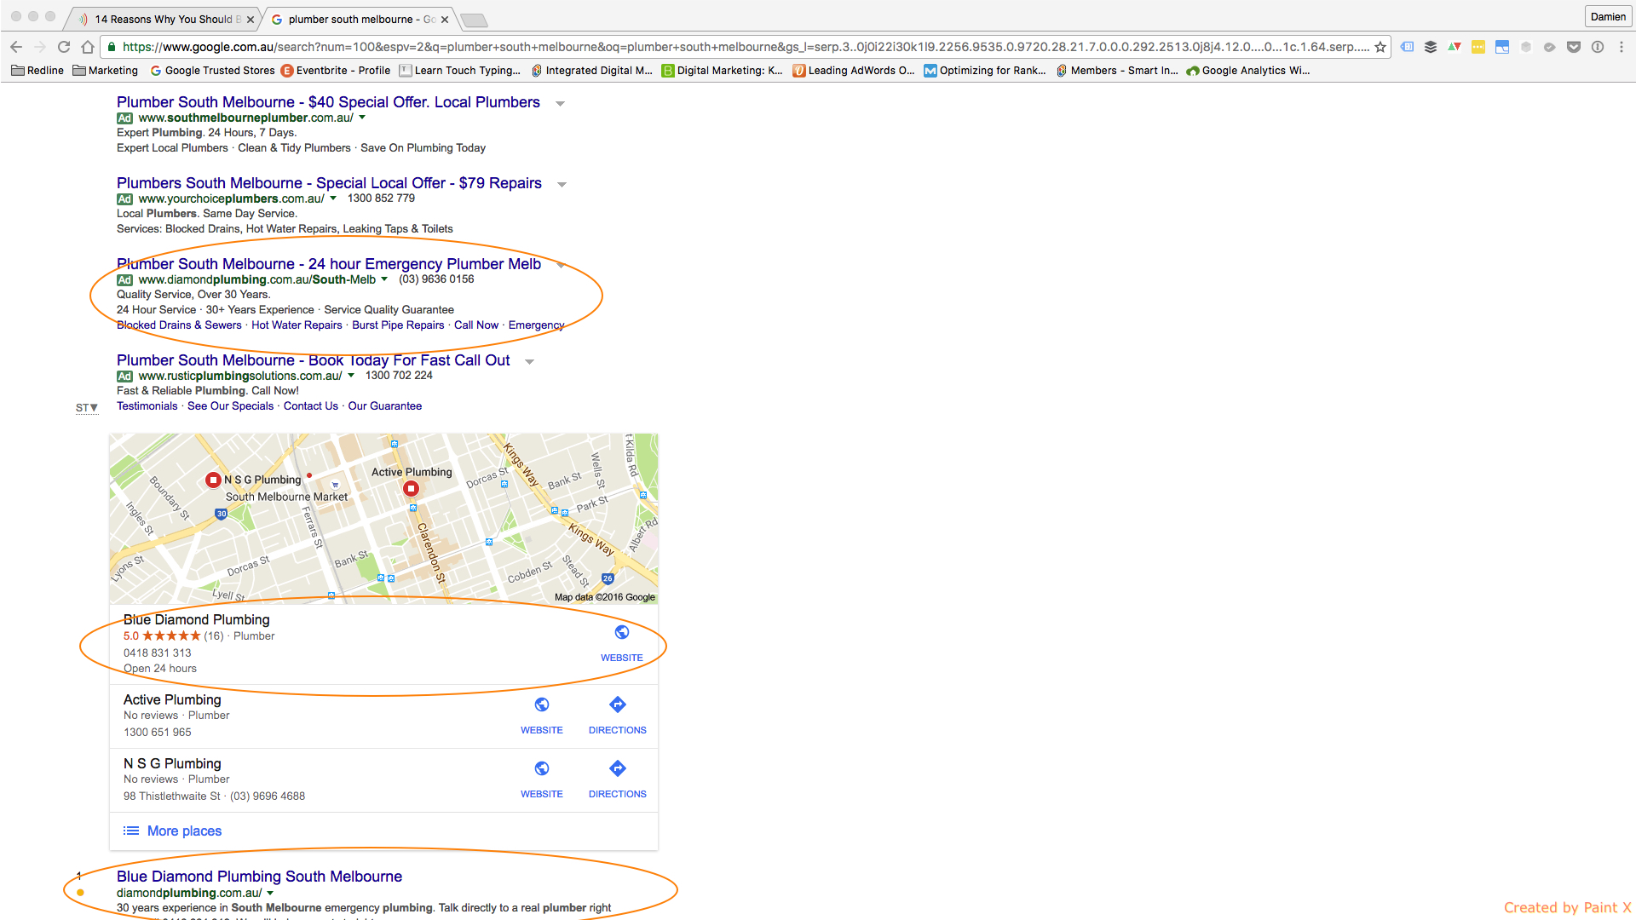The width and height of the screenshot is (1636, 920).
Task: Open the Digital Marketing: K... bookmark
Action: pos(723,71)
